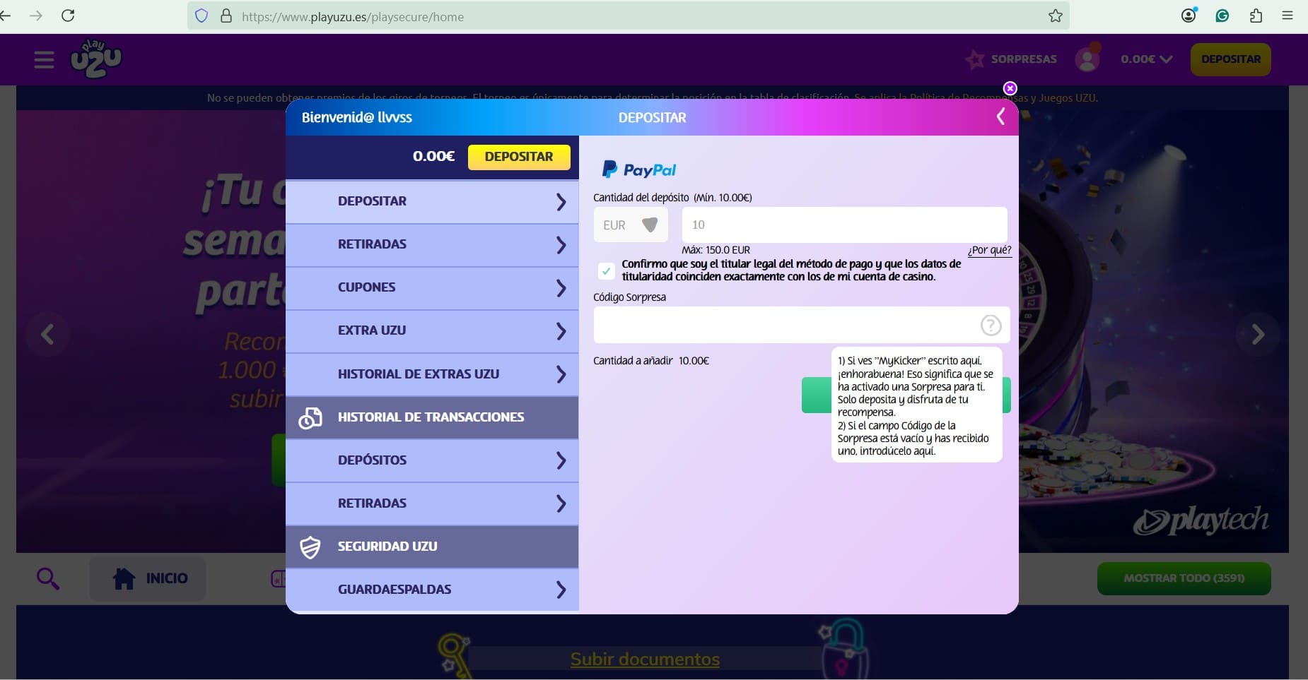Click the ¿Por qué? link
The width and height of the screenshot is (1308, 680).
point(989,250)
